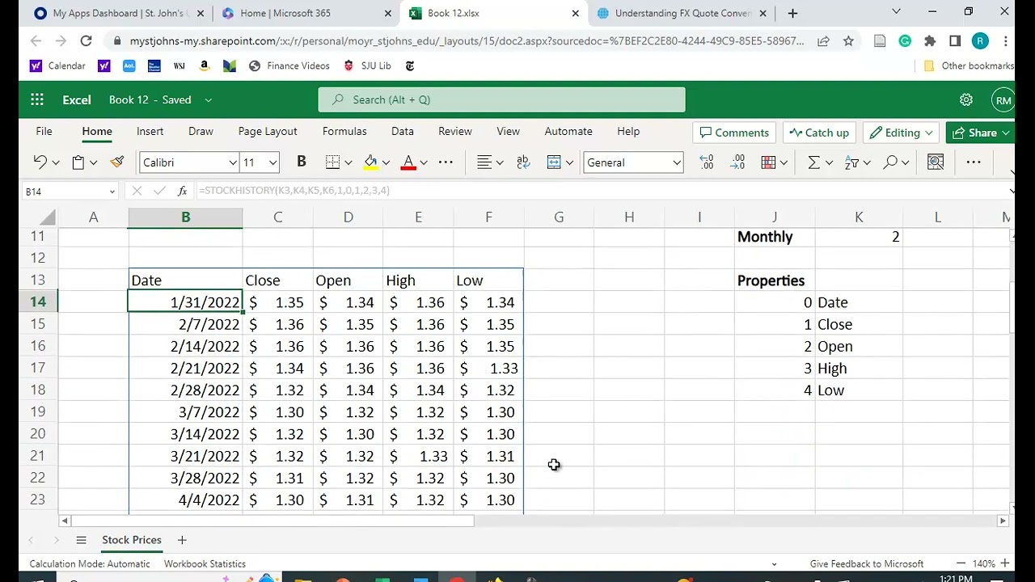Switch to the Insert tab
The width and height of the screenshot is (1035, 582).
coord(150,131)
